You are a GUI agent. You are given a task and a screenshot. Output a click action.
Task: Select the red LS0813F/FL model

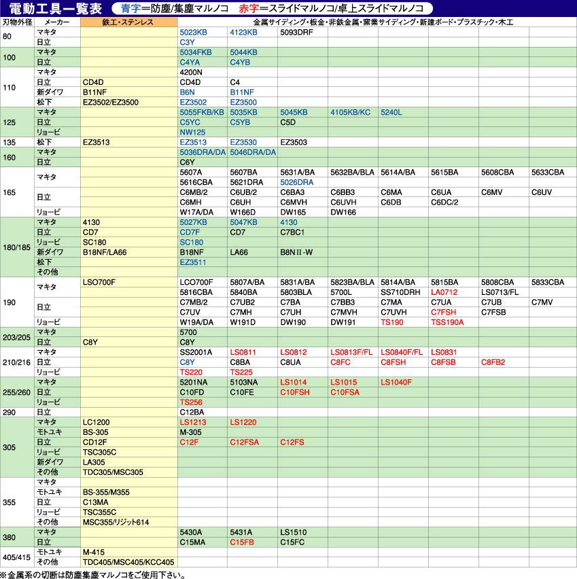coord(351,352)
